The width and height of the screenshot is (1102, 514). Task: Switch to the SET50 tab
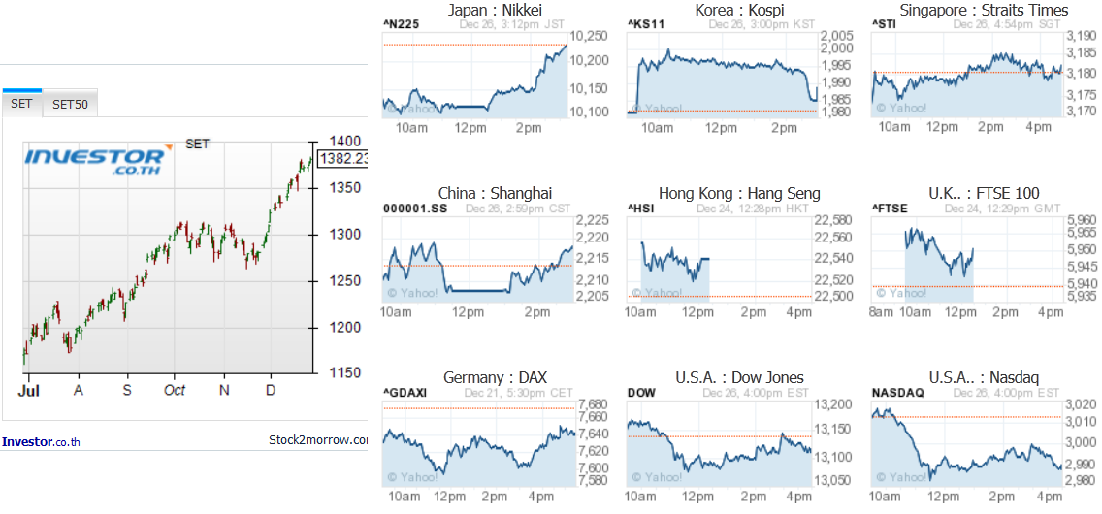click(x=70, y=105)
